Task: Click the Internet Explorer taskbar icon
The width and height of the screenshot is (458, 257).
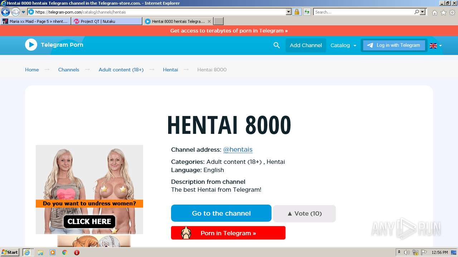Action: tap(28, 252)
